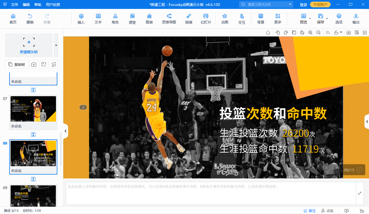Expand the 保存 save dropdown arrow

[327, 18]
